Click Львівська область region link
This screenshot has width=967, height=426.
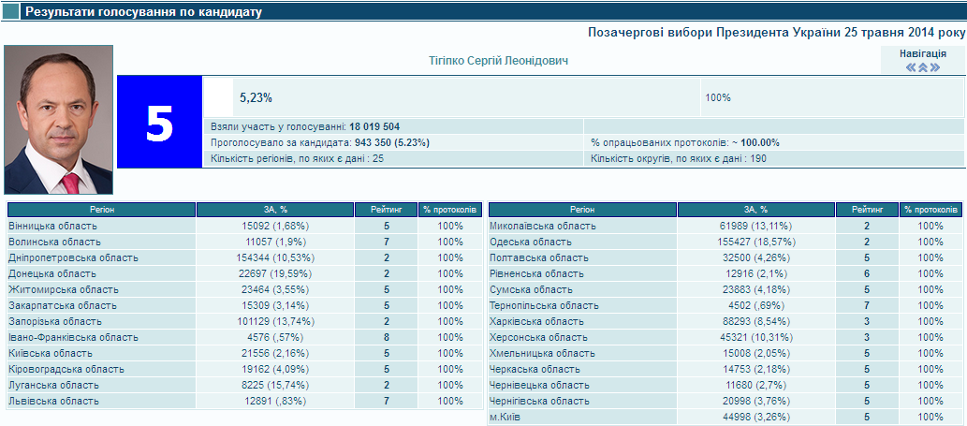[x=52, y=401]
